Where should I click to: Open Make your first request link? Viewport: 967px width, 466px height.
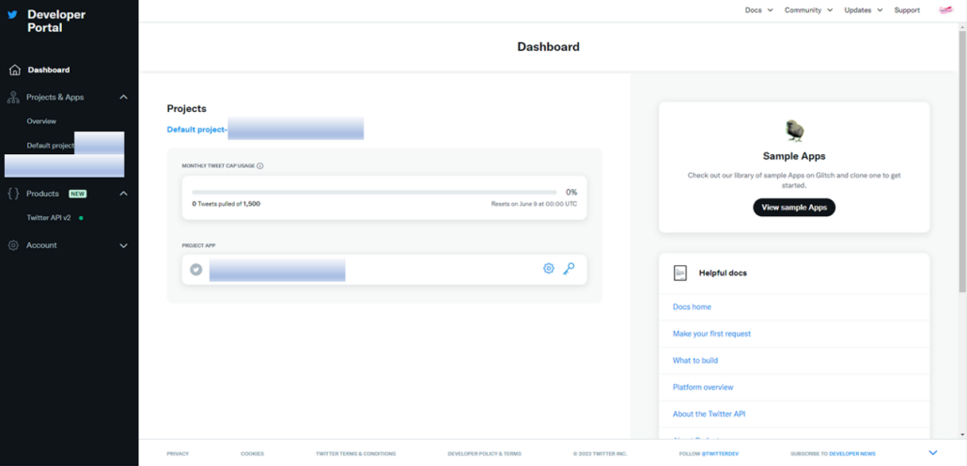(x=711, y=334)
